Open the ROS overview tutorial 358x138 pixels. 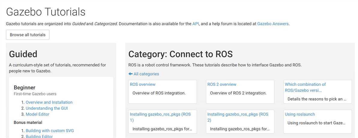[x=143, y=84]
